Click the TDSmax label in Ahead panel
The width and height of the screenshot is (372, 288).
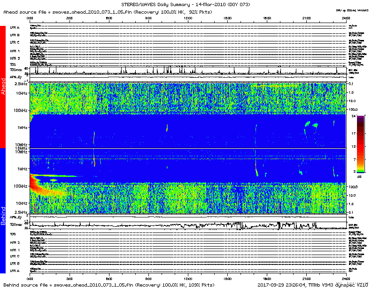[16, 70]
